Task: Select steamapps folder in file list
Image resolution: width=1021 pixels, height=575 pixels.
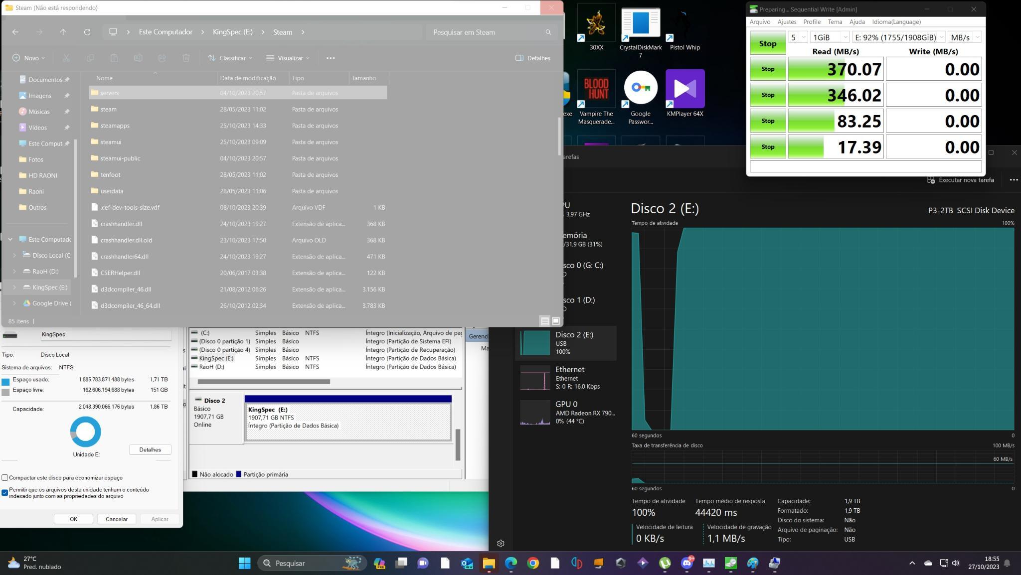Action: point(238,126)
